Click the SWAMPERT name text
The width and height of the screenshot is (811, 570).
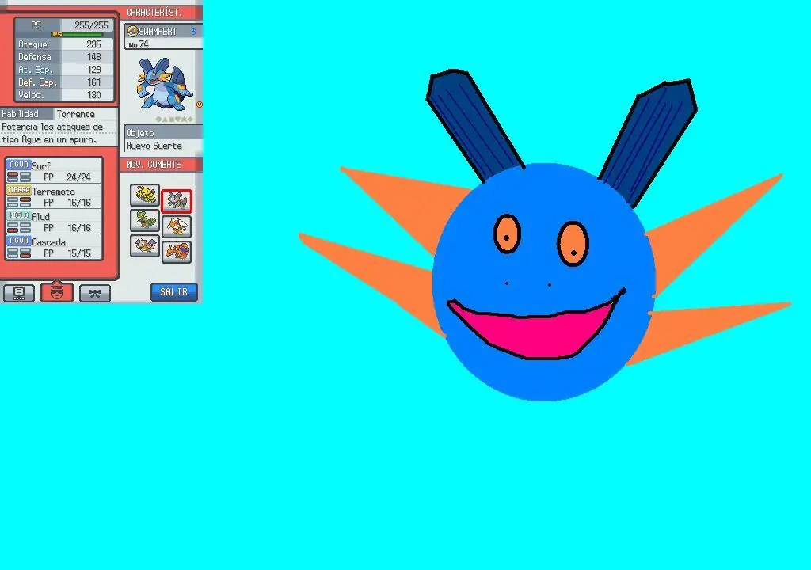click(158, 32)
